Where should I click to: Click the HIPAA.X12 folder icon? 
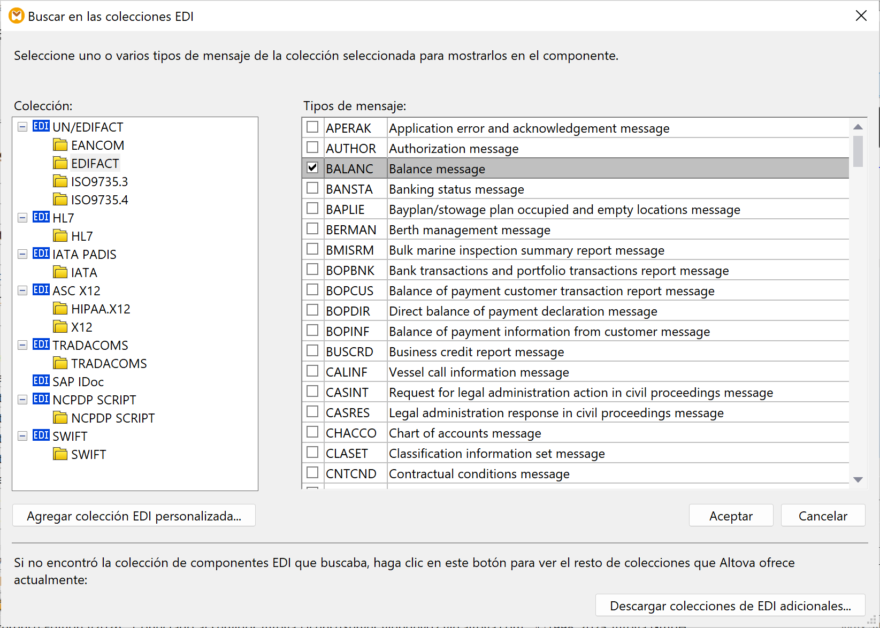point(60,309)
